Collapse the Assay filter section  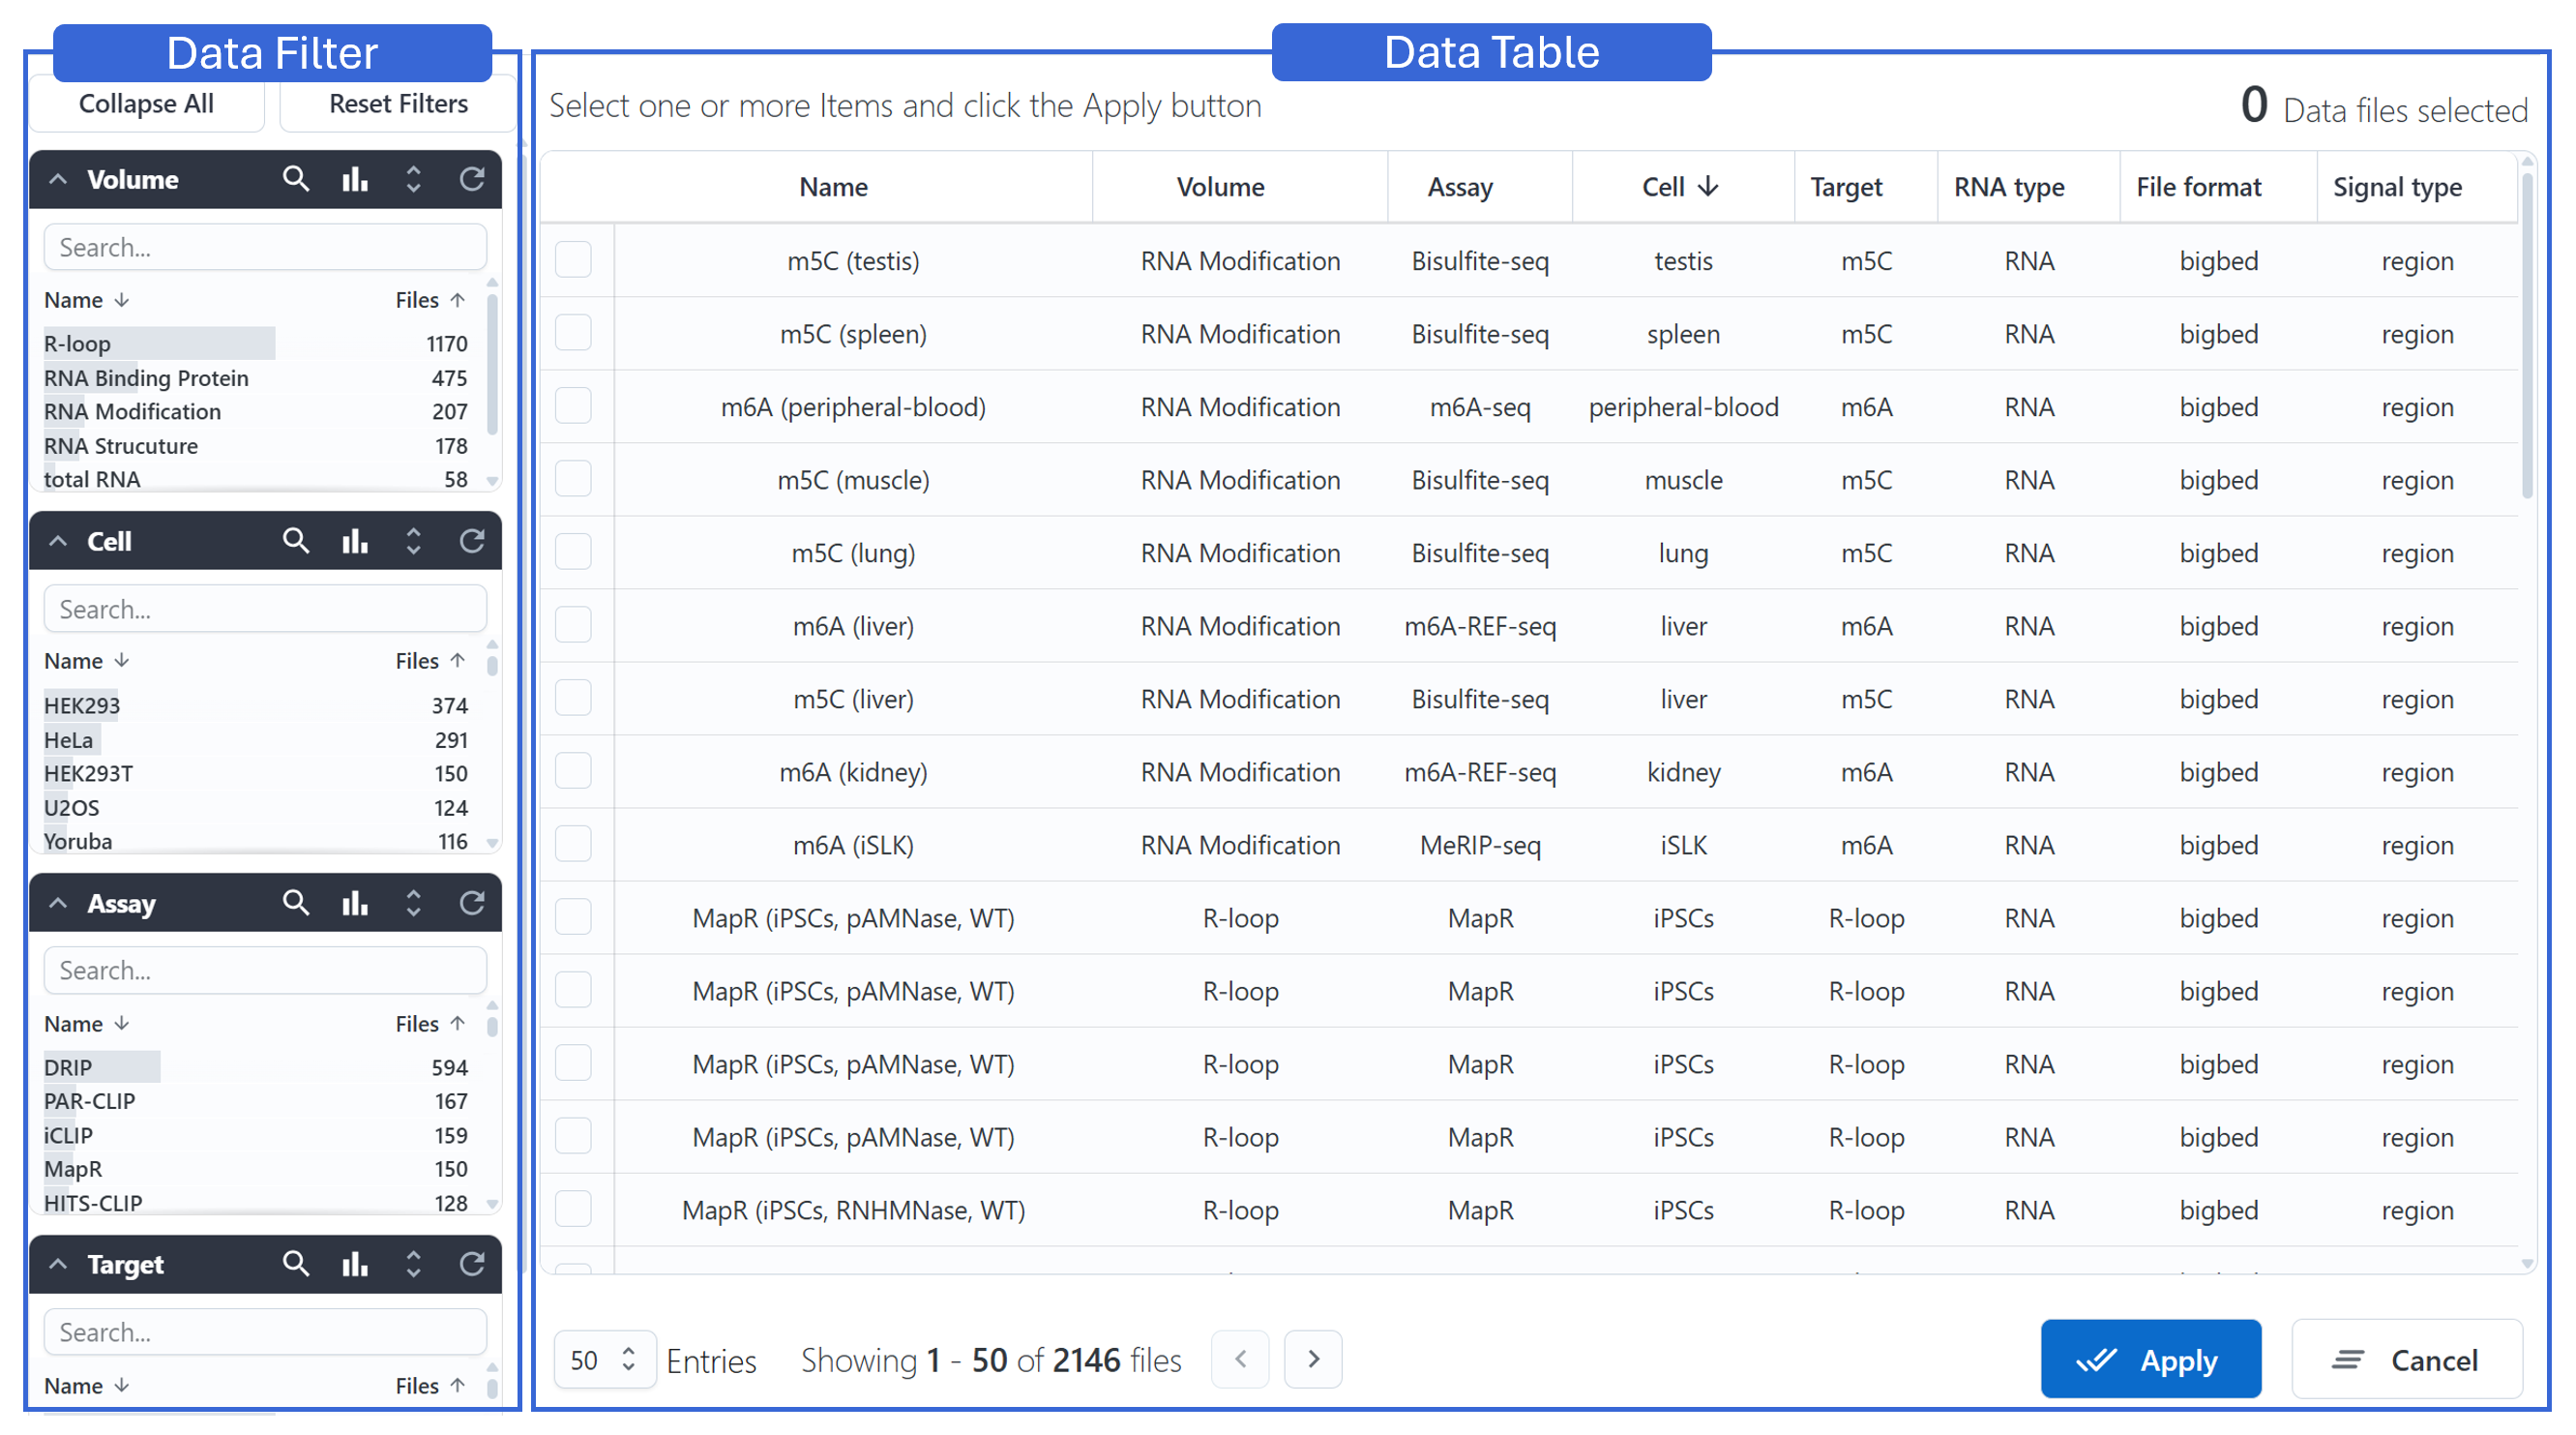58,903
